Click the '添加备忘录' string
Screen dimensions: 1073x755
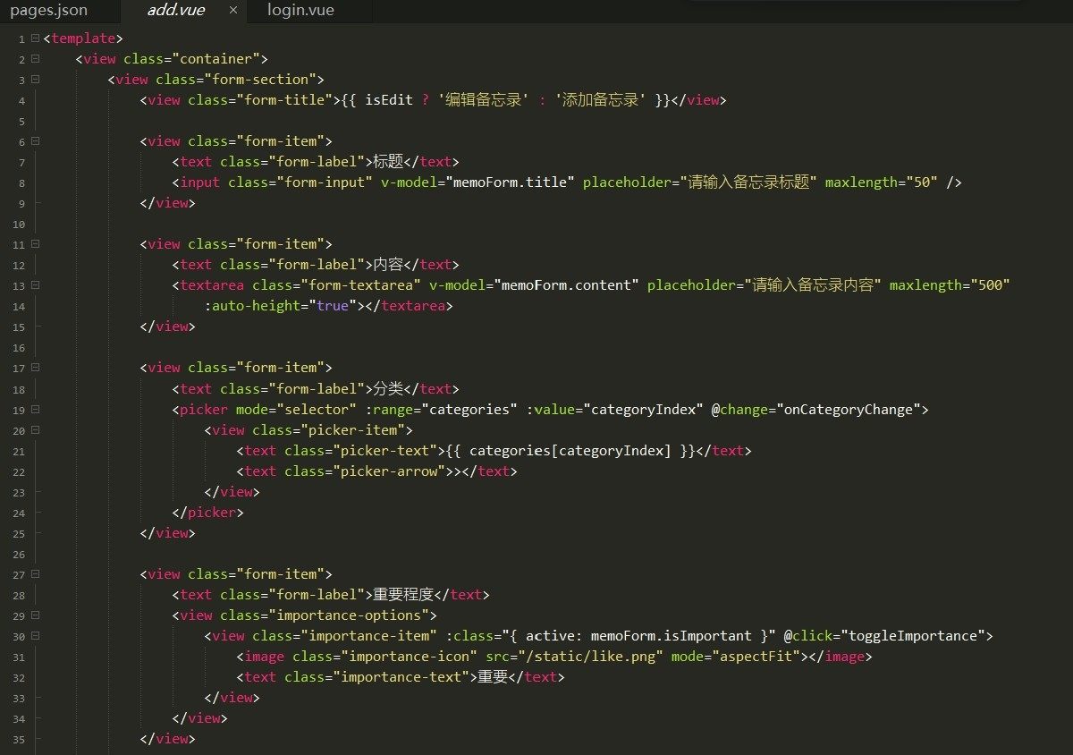click(x=601, y=100)
